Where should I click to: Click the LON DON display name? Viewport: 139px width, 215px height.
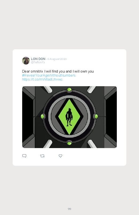[38, 59]
